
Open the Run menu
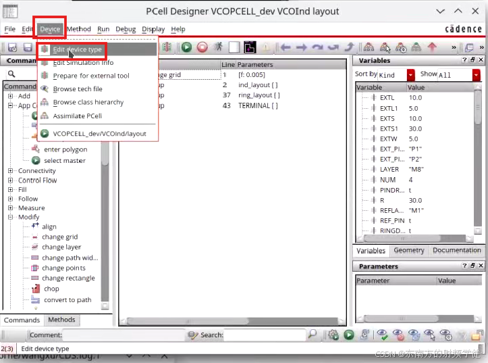pyautogui.click(x=103, y=29)
